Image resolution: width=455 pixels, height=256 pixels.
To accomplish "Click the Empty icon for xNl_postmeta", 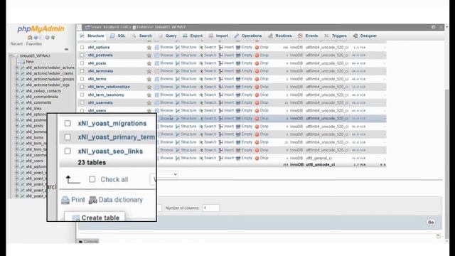I will (238, 55).
